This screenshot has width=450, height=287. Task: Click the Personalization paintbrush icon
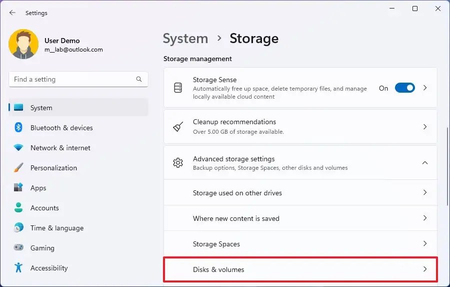(x=18, y=168)
